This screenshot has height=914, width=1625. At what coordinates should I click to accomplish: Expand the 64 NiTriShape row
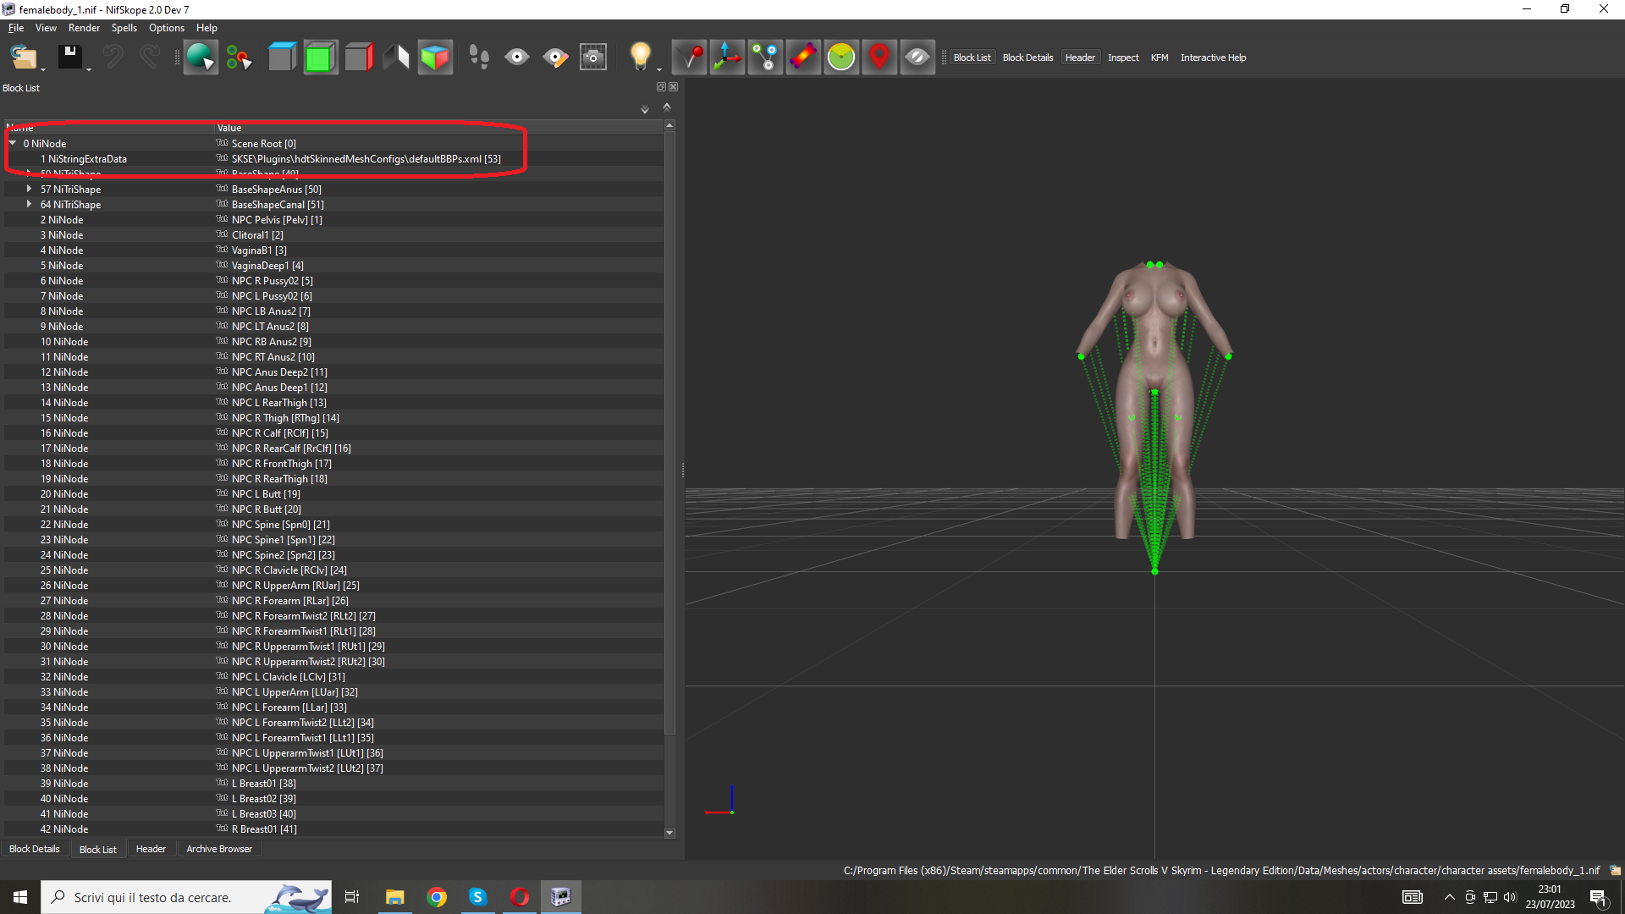(30, 204)
